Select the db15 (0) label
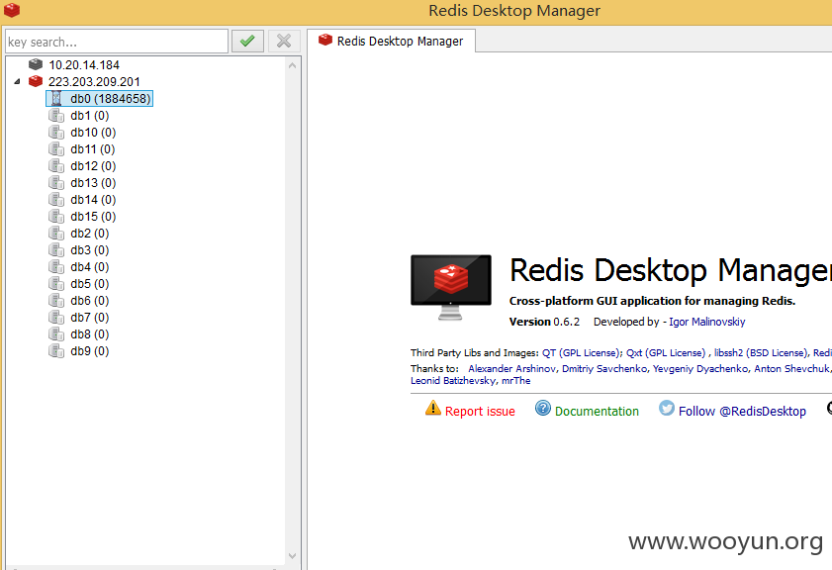Image resolution: width=832 pixels, height=570 pixels. (x=93, y=216)
